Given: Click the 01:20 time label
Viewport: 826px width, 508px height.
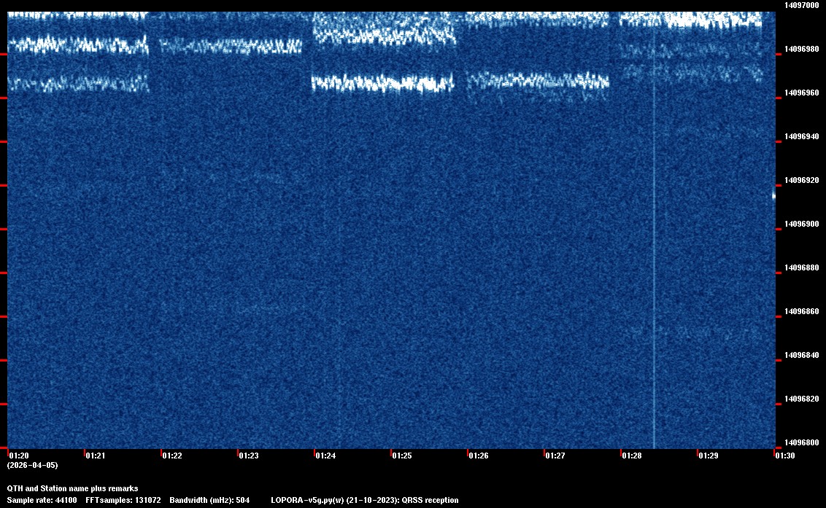Looking at the screenshot, I should [19, 456].
